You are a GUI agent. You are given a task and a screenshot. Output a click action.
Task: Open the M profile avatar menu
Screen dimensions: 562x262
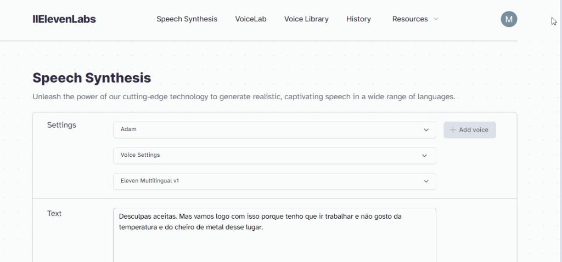click(x=509, y=19)
